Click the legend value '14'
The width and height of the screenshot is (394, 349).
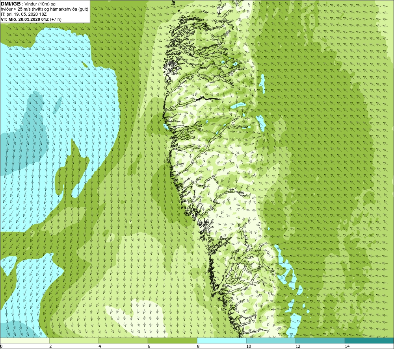[x=347, y=346]
